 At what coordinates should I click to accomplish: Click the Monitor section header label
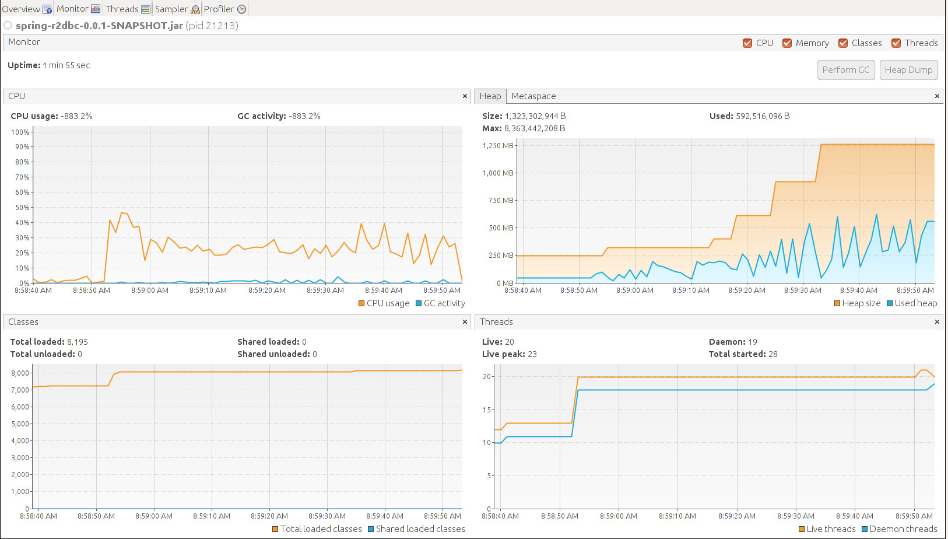point(24,42)
